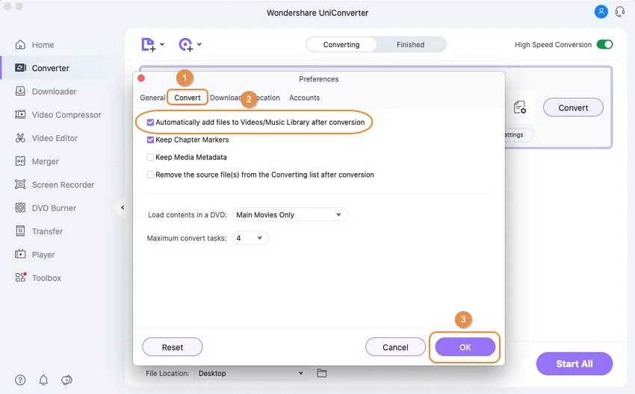
Task: Click the partially hidden Settings button
Action: point(518,135)
